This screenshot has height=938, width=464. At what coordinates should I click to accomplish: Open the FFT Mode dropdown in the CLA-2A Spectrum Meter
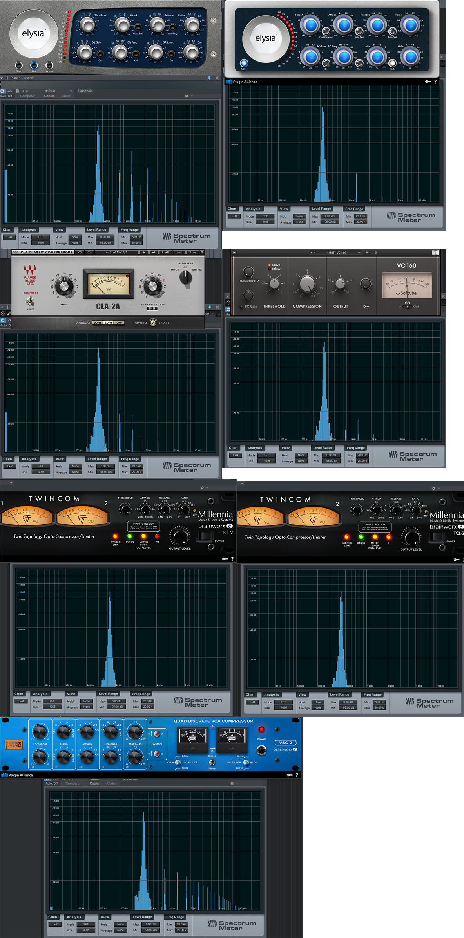coord(41,466)
